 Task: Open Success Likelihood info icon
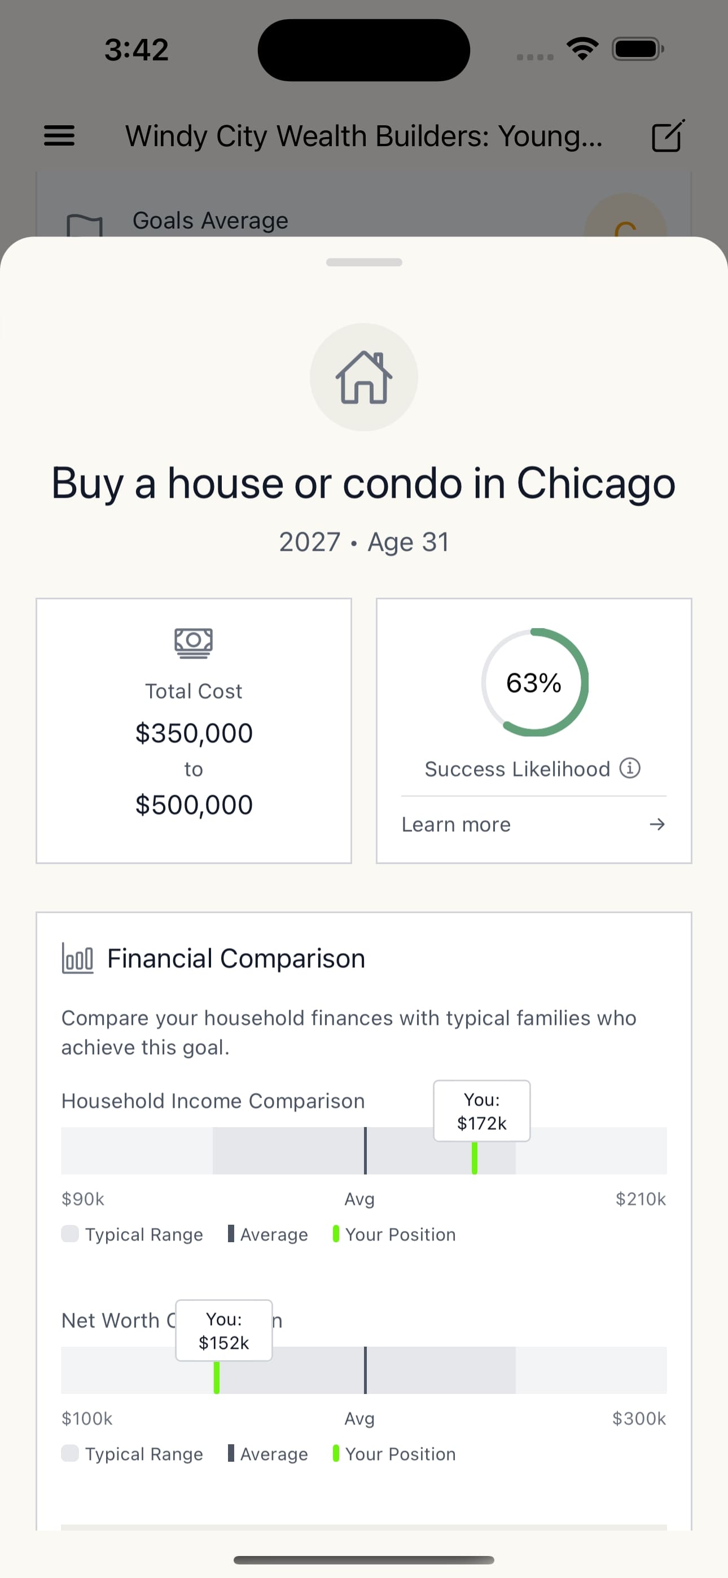(x=630, y=768)
